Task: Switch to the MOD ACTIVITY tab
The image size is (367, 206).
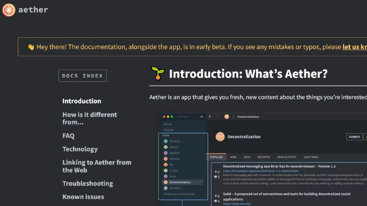Action: tap(287, 157)
